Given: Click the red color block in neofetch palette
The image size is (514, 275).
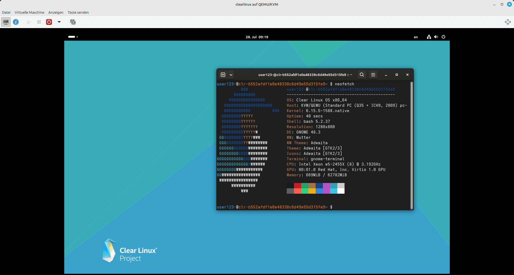Looking at the screenshot, I should point(297,186).
